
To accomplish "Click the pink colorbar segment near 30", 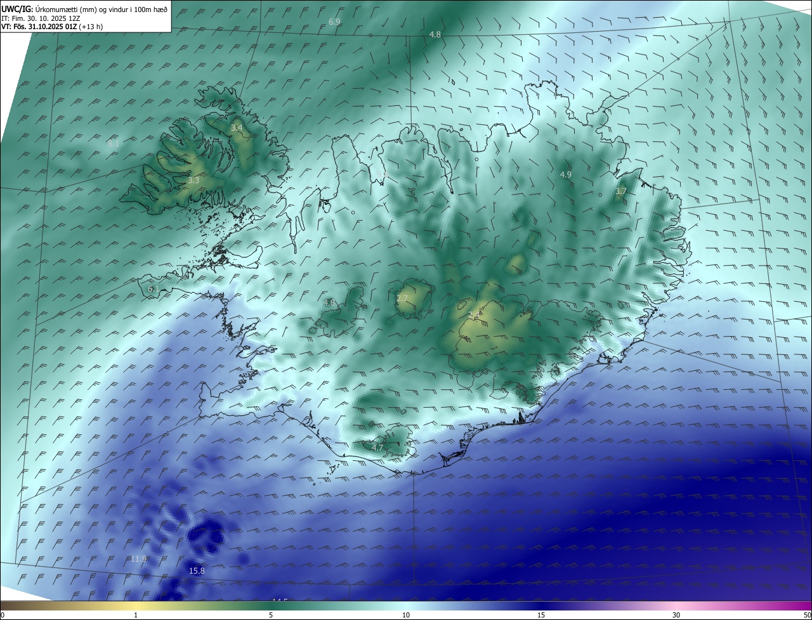I will tap(676, 605).
